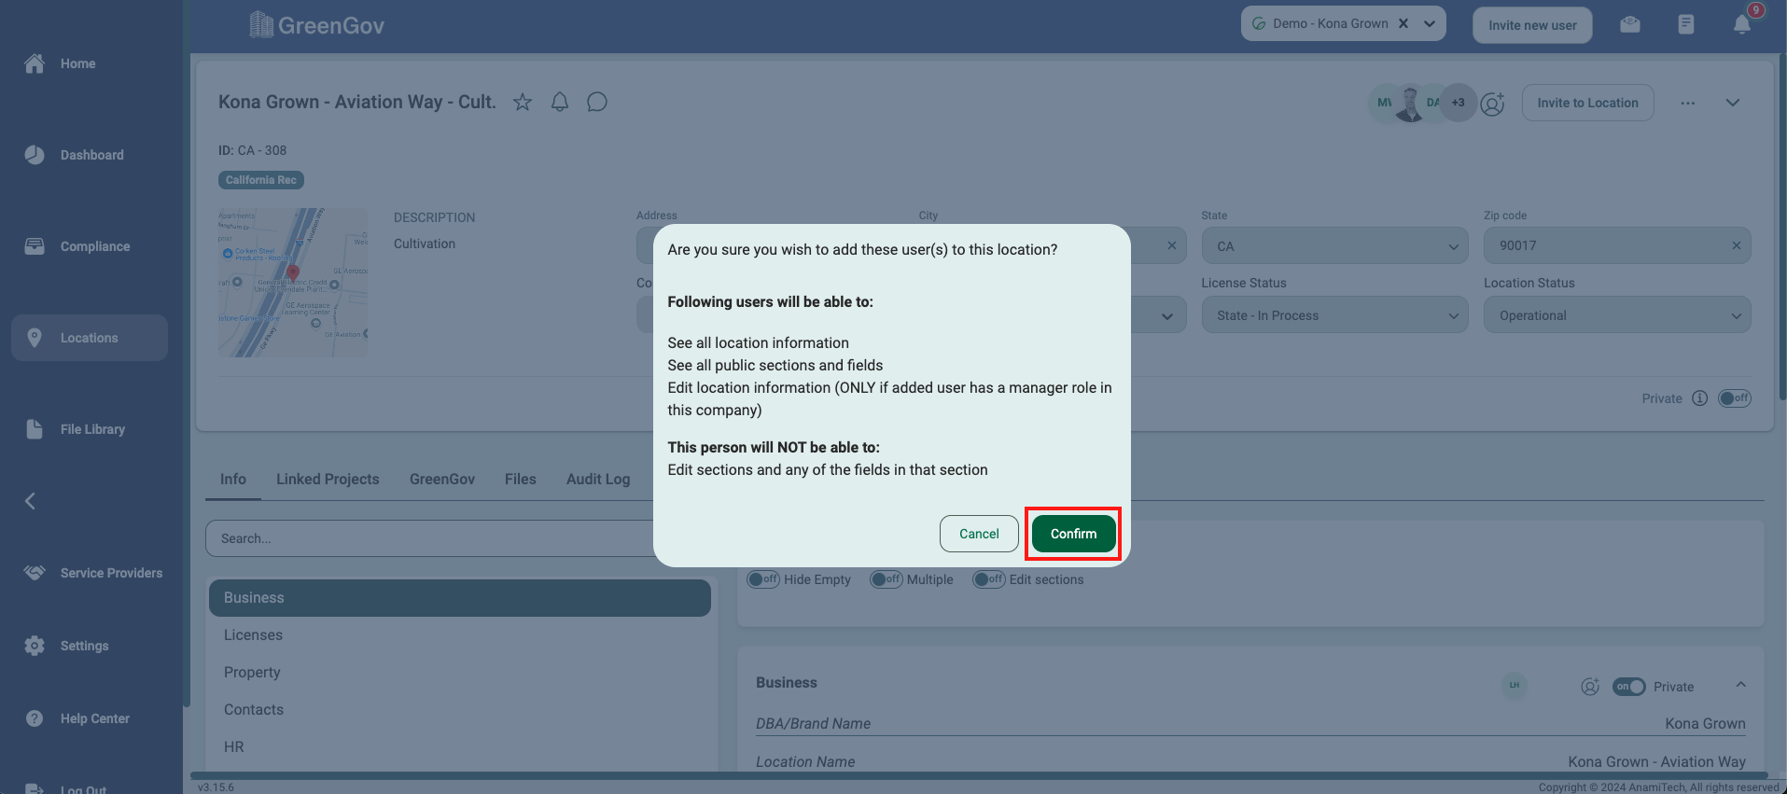Open the Location Status dropdown

[1617, 315]
